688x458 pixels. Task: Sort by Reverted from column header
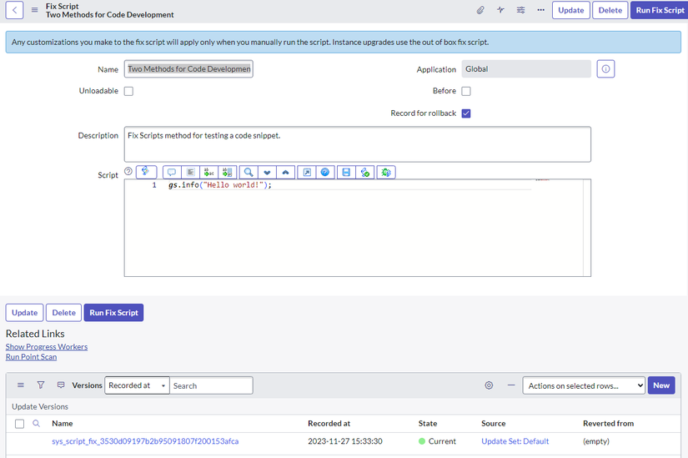(609, 424)
